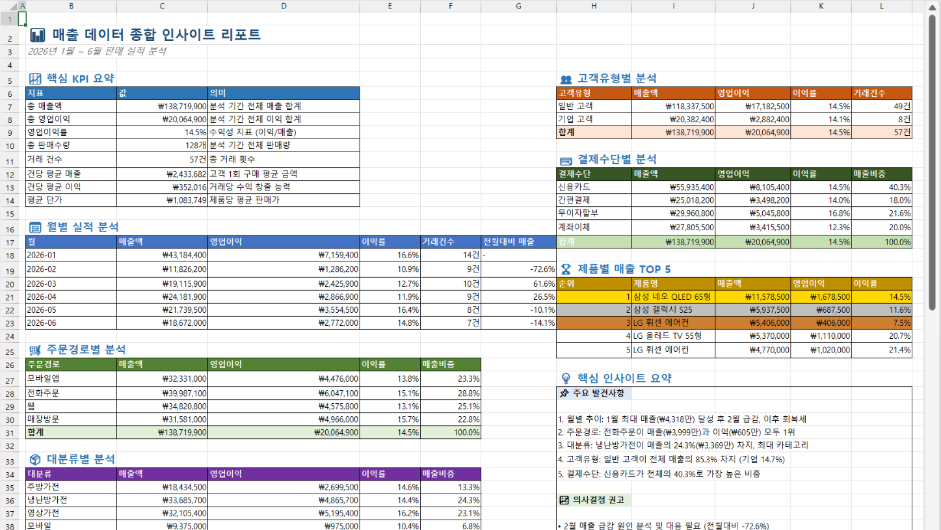Screen dimensions: 941x530
Task: Click the gold 삼성 네오 QLED 65형 cell
Action: [673, 296]
